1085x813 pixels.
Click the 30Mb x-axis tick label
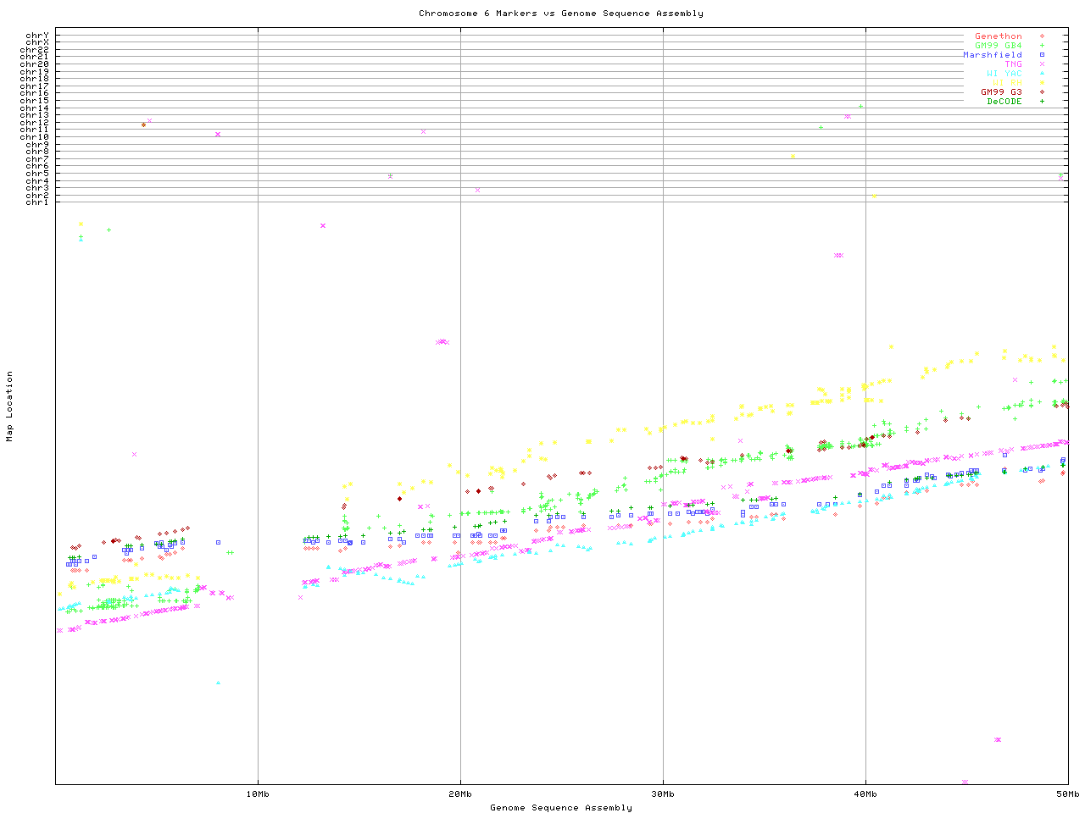[663, 794]
